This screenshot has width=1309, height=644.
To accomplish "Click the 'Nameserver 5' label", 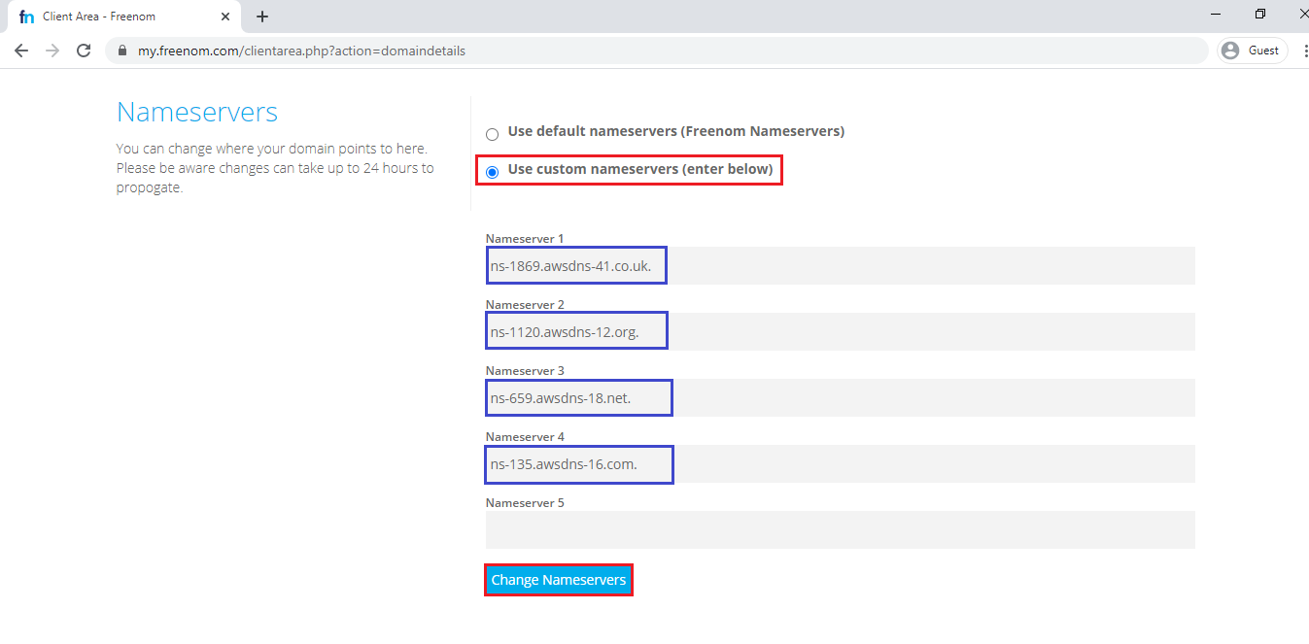I will point(525,503).
